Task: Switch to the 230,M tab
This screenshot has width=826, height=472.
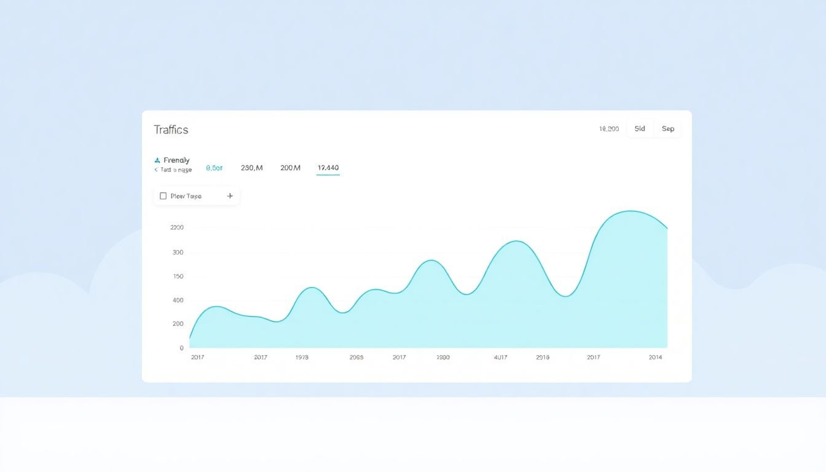Action: tap(251, 168)
